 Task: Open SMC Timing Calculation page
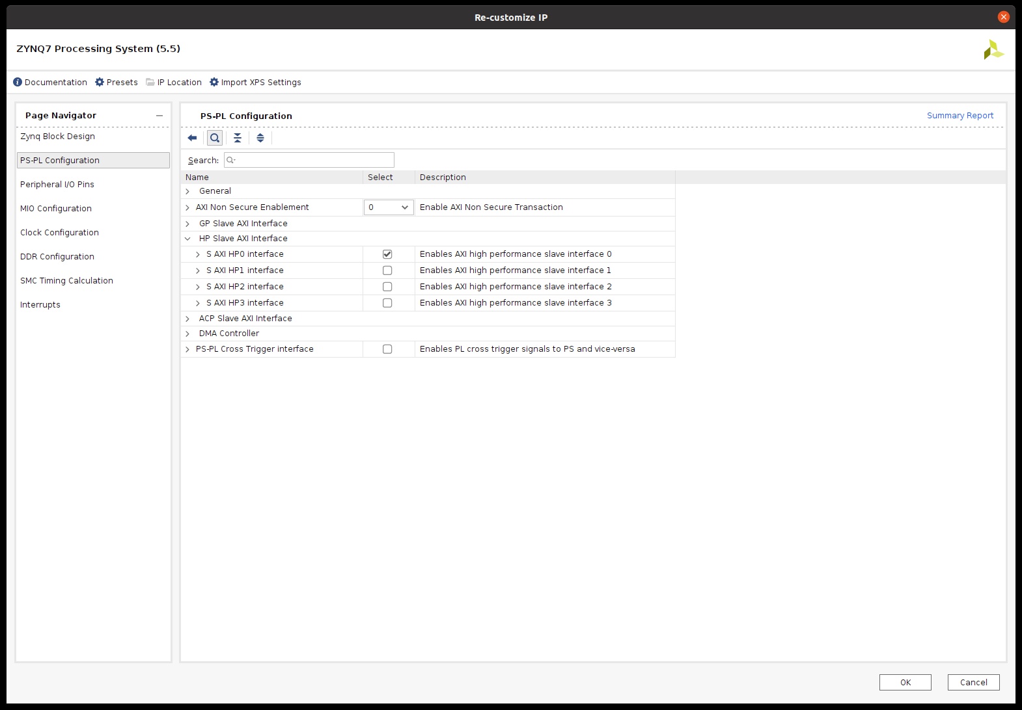click(66, 280)
